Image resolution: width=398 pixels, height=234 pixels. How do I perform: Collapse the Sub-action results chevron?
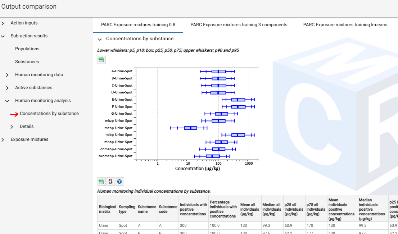3,36
